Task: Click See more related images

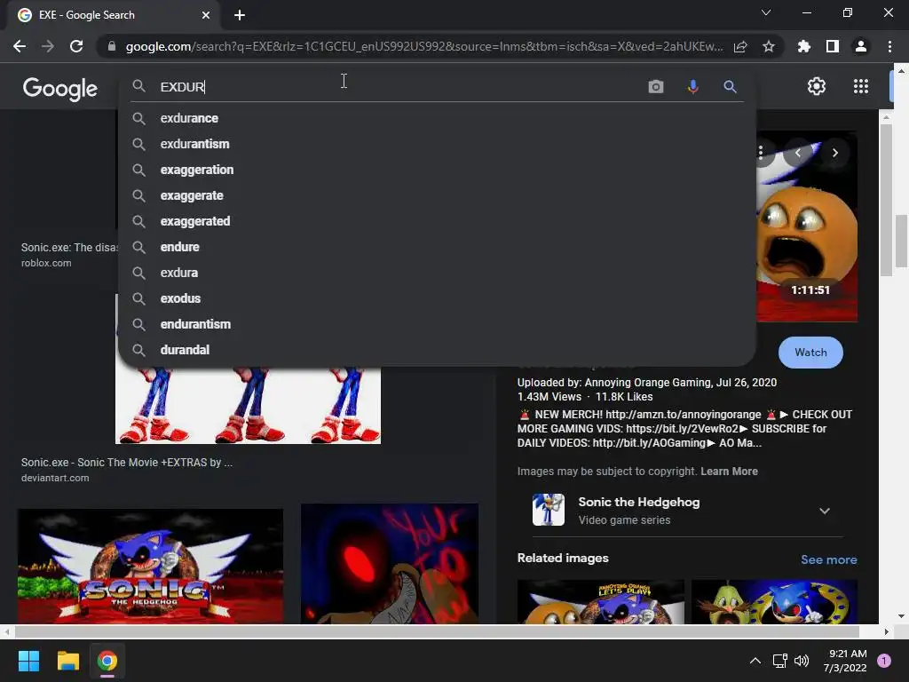Action: coord(828,559)
